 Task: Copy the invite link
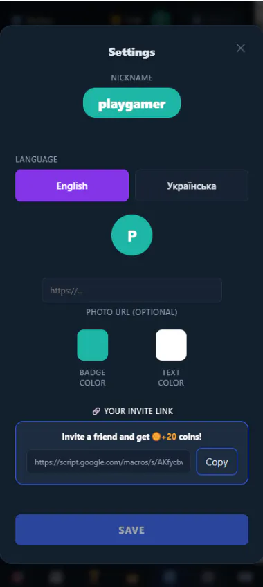coord(217,462)
